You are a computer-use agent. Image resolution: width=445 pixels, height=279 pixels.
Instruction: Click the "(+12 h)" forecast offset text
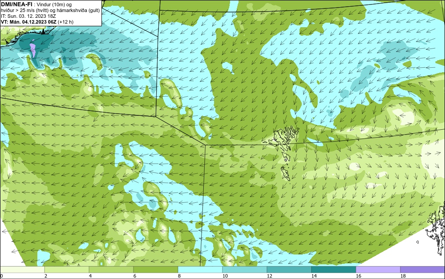pyautogui.click(x=65, y=22)
